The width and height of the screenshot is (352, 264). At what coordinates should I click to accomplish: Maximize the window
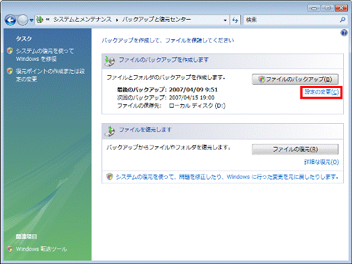[x=327, y=8]
